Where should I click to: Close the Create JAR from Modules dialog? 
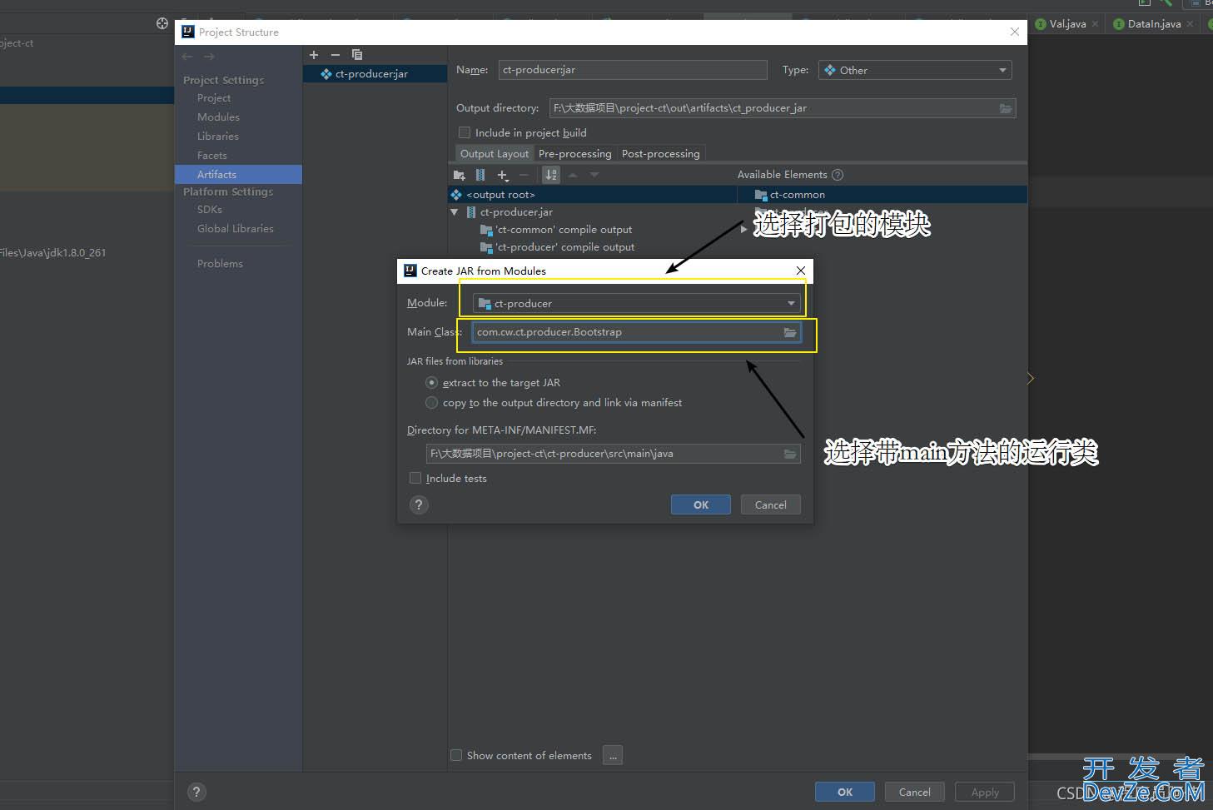(x=801, y=271)
